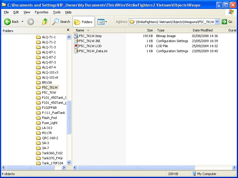This screenshot has width=238, height=178.
Task: Select the BRU3A folder icon
Action: (x=38, y=82)
